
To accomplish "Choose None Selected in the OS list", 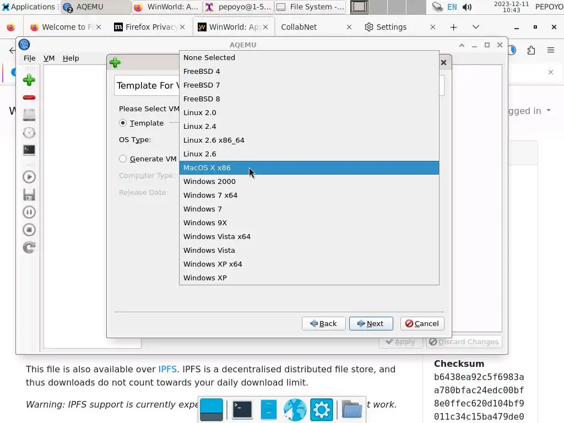I will click(x=310, y=57).
